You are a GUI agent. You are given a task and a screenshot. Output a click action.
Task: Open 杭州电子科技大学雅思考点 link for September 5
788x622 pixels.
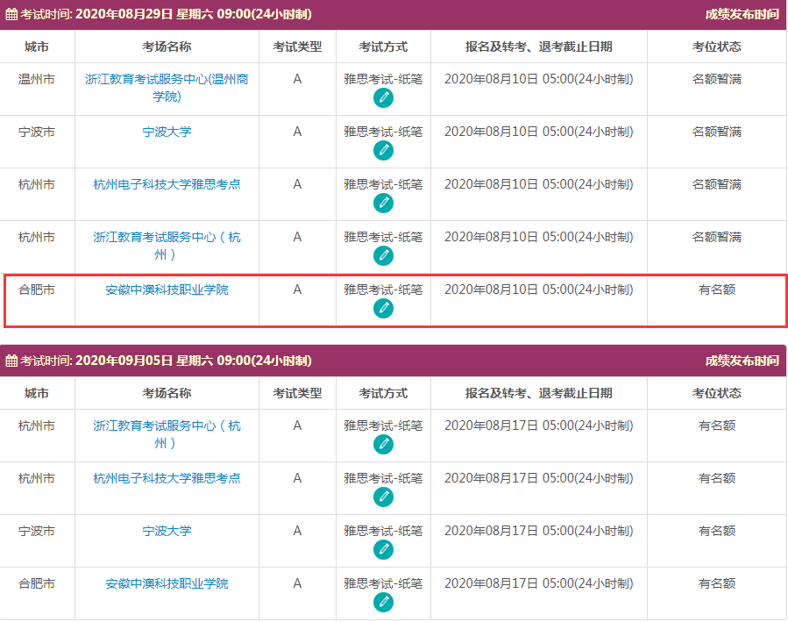[x=167, y=478]
